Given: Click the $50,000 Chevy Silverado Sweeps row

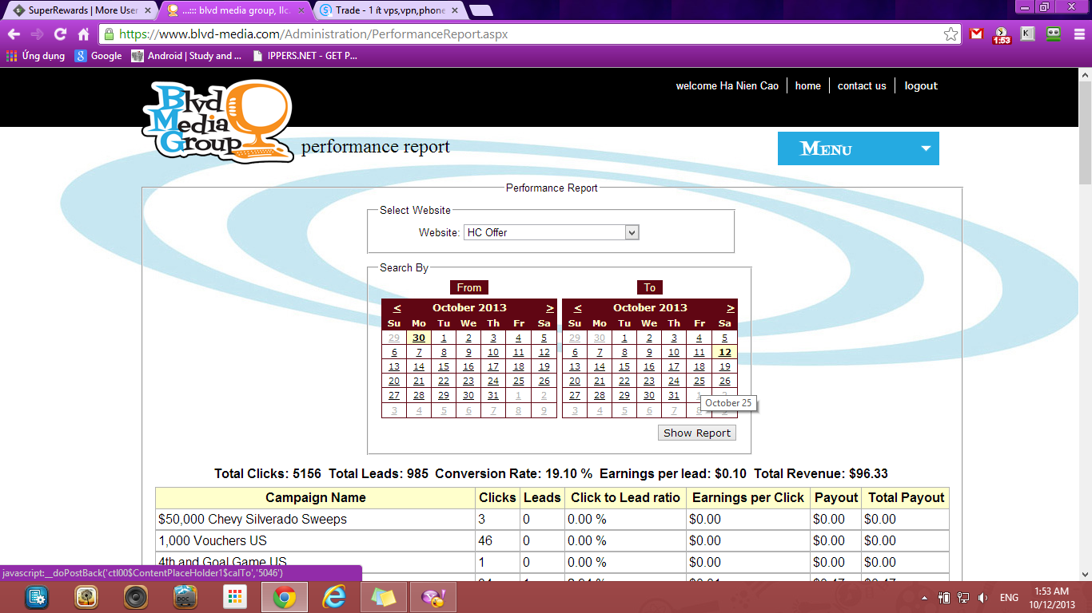Looking at the screenshot, I should click(552, 519).
